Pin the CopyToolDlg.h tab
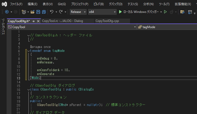 point(33,21)
